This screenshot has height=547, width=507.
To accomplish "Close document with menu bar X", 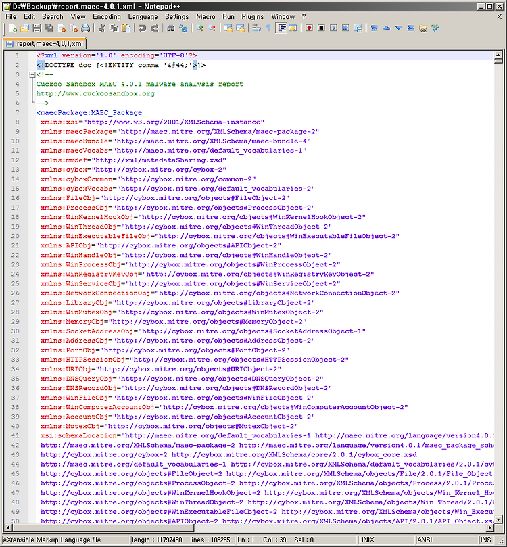I will pyautogui.click(x=499, y=16).
